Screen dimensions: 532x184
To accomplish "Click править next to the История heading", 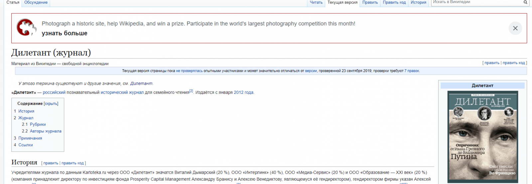I will pyautogui.click(x=51, y=163).
